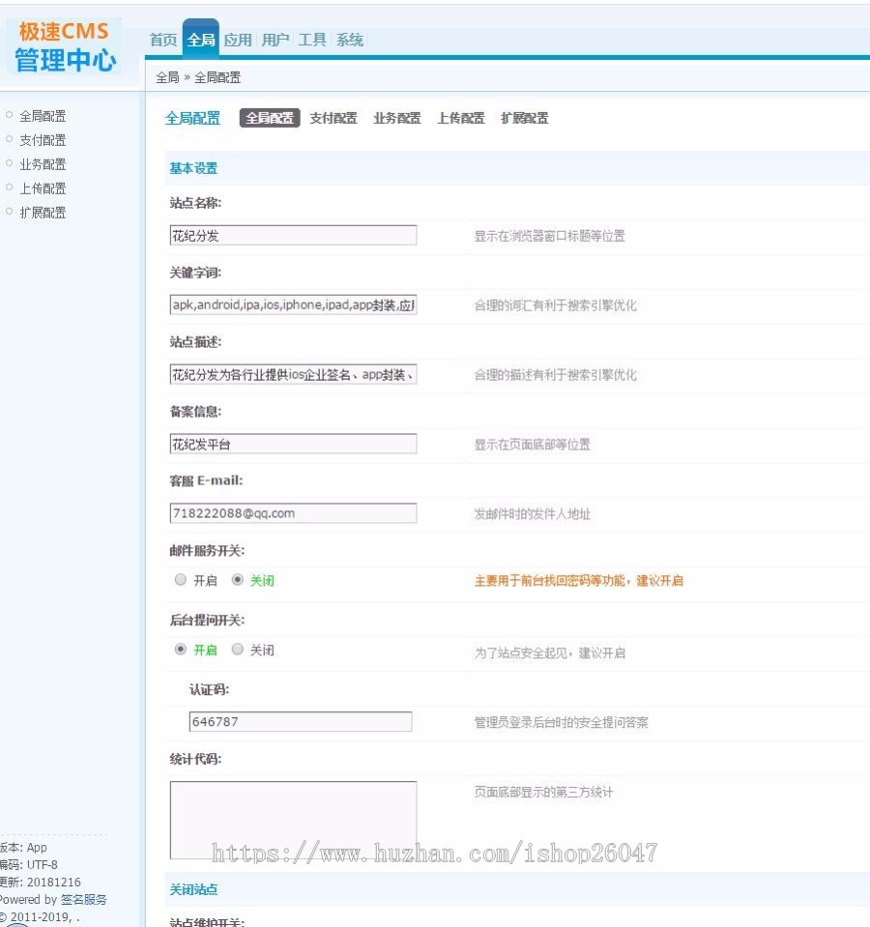Click the version text 更新: 20181216
This screenshot has height=927, width=870.
[41, 883]
